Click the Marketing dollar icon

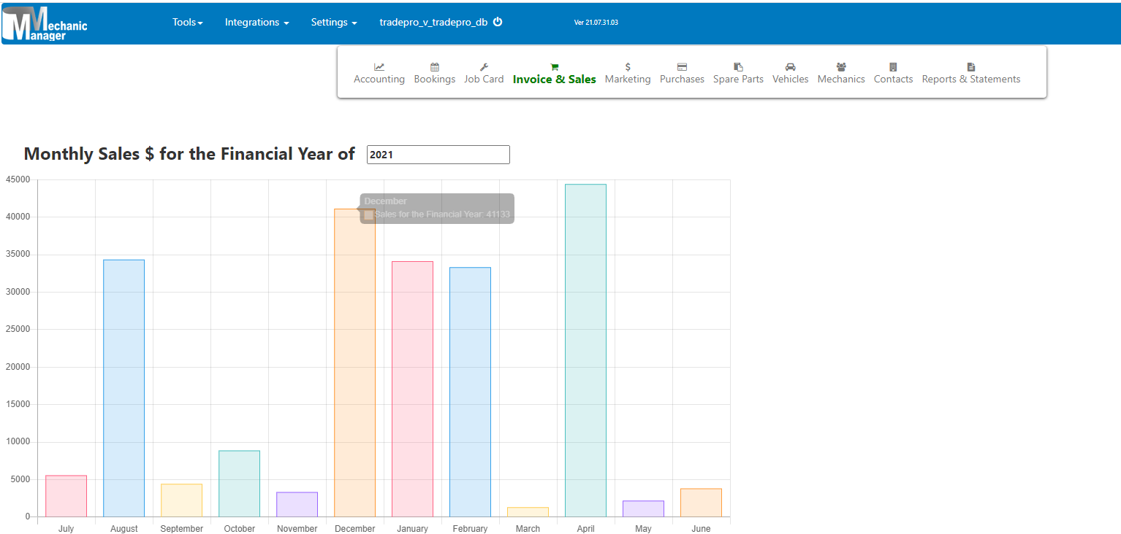(628, 66)
